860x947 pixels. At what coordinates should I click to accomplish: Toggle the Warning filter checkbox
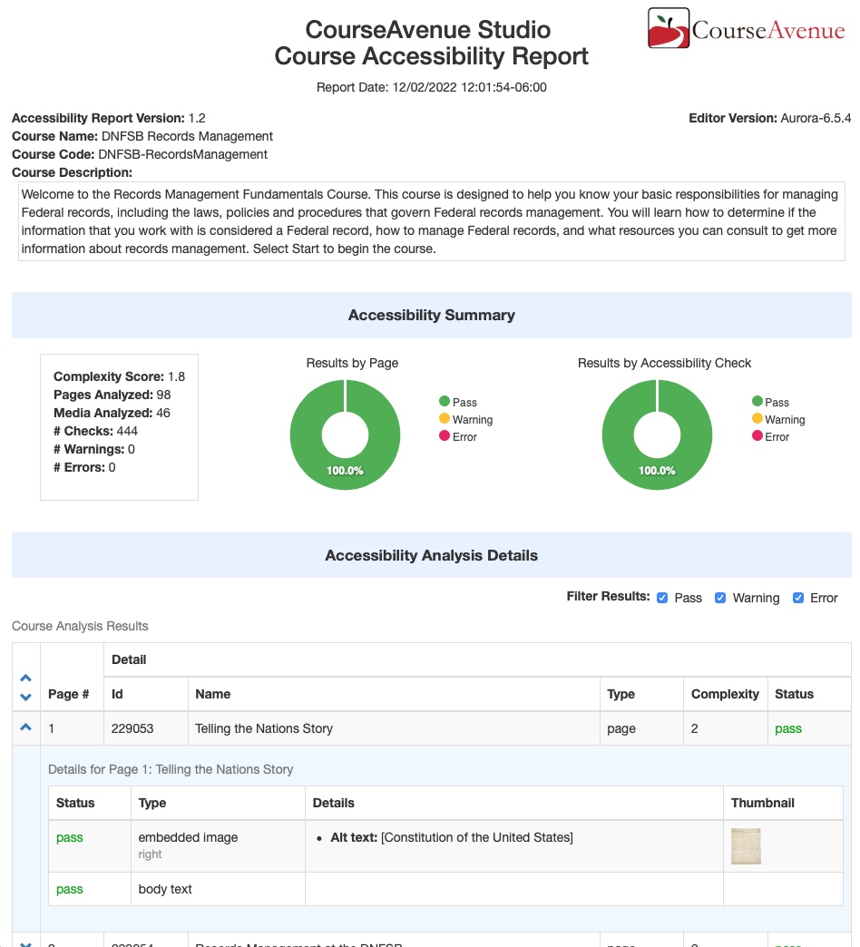[x=720, y=598]
